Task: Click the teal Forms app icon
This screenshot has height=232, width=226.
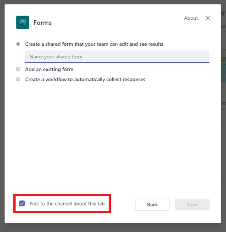Action: pyautogui.click(x=22, y=22)
